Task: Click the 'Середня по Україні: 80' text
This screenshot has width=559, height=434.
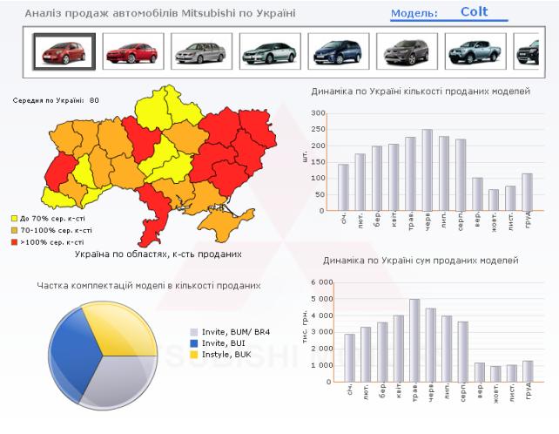Action: pyautogui.click(x=56, y=100)
